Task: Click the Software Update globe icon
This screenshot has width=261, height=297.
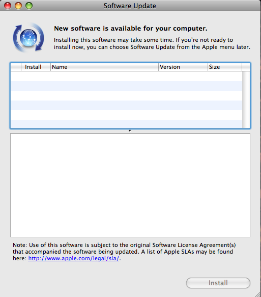Action: pos(28,37)
